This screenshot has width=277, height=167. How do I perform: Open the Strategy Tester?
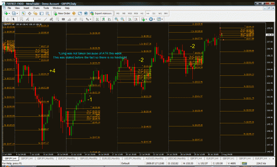click(47, 13)
